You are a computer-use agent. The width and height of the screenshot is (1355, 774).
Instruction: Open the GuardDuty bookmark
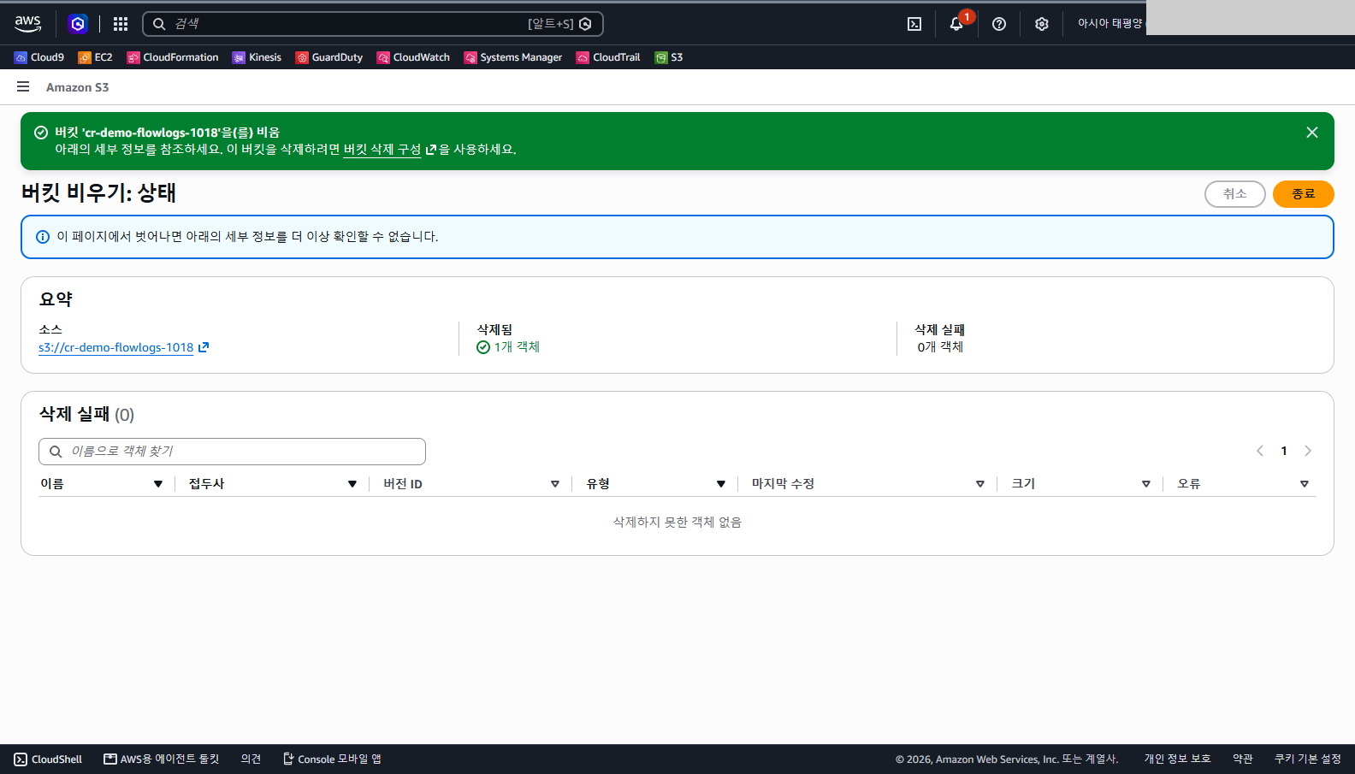(329, 57)
